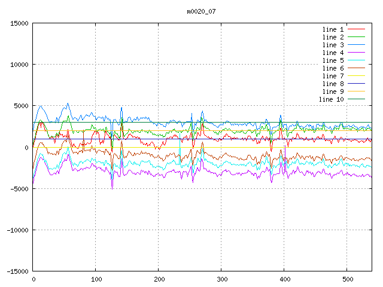This screenshot has height=287, width=383.
Task: Click the 300 tick label on the x-axis
Action: 221,279
